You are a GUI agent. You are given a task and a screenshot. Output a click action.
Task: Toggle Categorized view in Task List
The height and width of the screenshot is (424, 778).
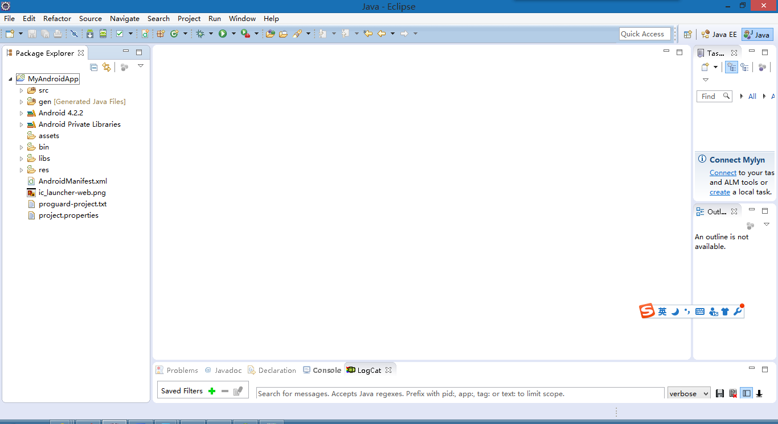[732, 67]
